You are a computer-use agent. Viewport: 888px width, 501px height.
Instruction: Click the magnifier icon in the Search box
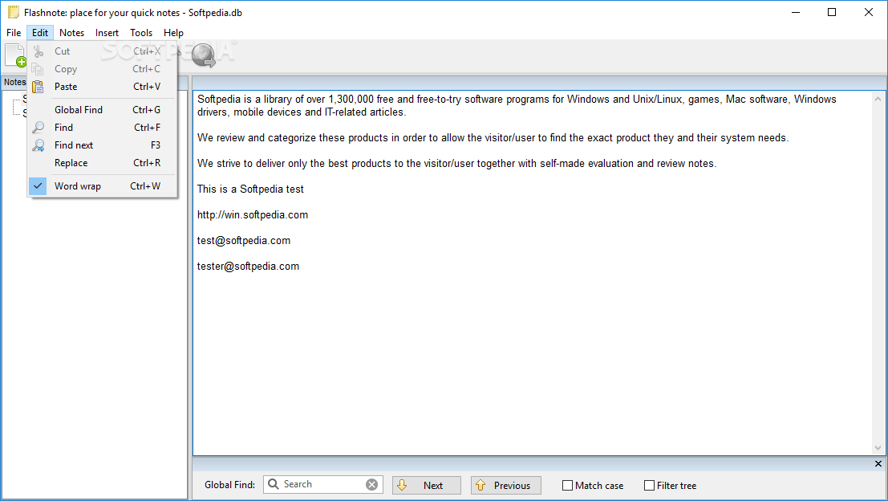point(274,484)
